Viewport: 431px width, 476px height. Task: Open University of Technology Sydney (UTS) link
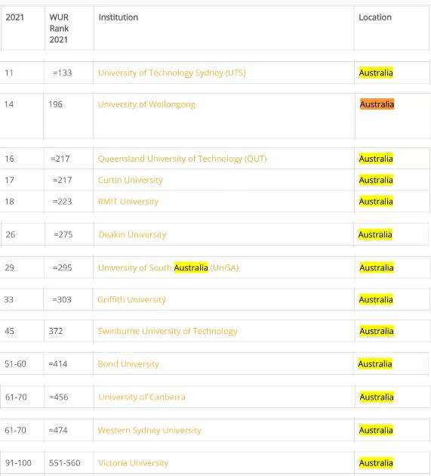click(171, 73)
